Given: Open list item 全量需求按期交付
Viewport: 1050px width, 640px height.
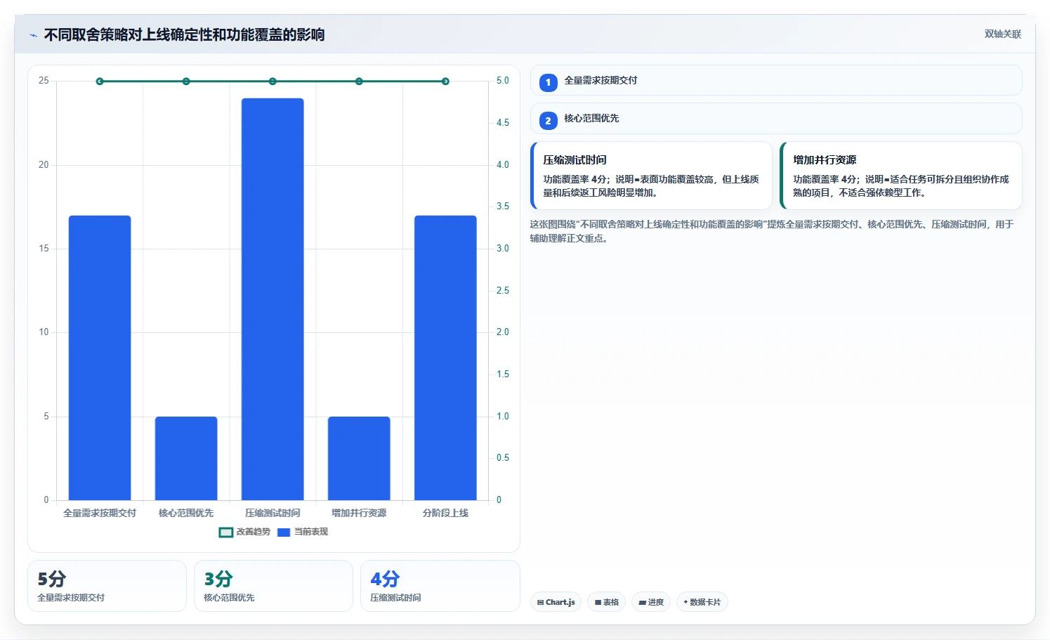Looking at the screenshot, I should point(776,80).
